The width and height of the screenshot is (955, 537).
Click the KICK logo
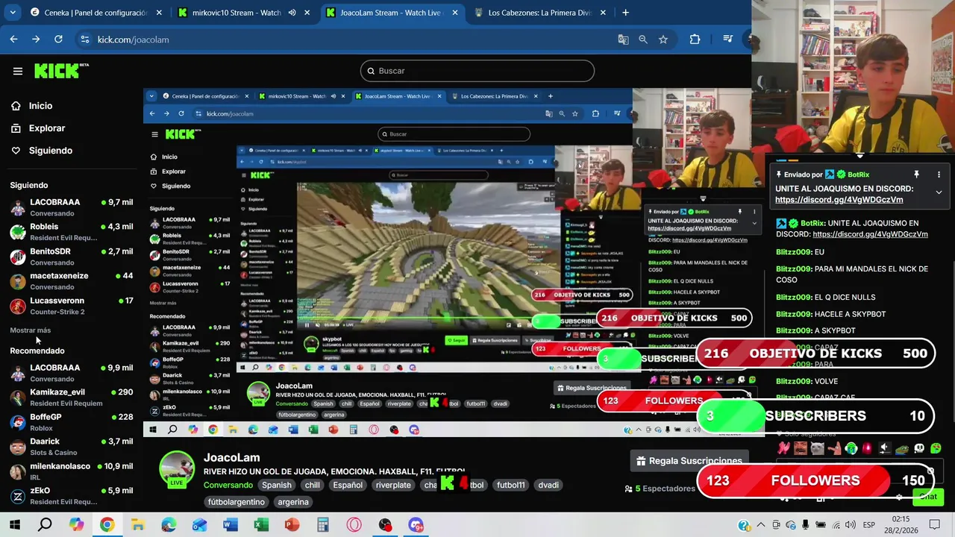click(61, 71)
